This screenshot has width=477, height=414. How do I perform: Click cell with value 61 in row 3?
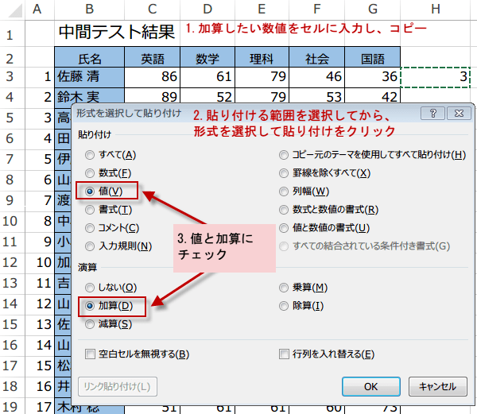tap(207, 77)
